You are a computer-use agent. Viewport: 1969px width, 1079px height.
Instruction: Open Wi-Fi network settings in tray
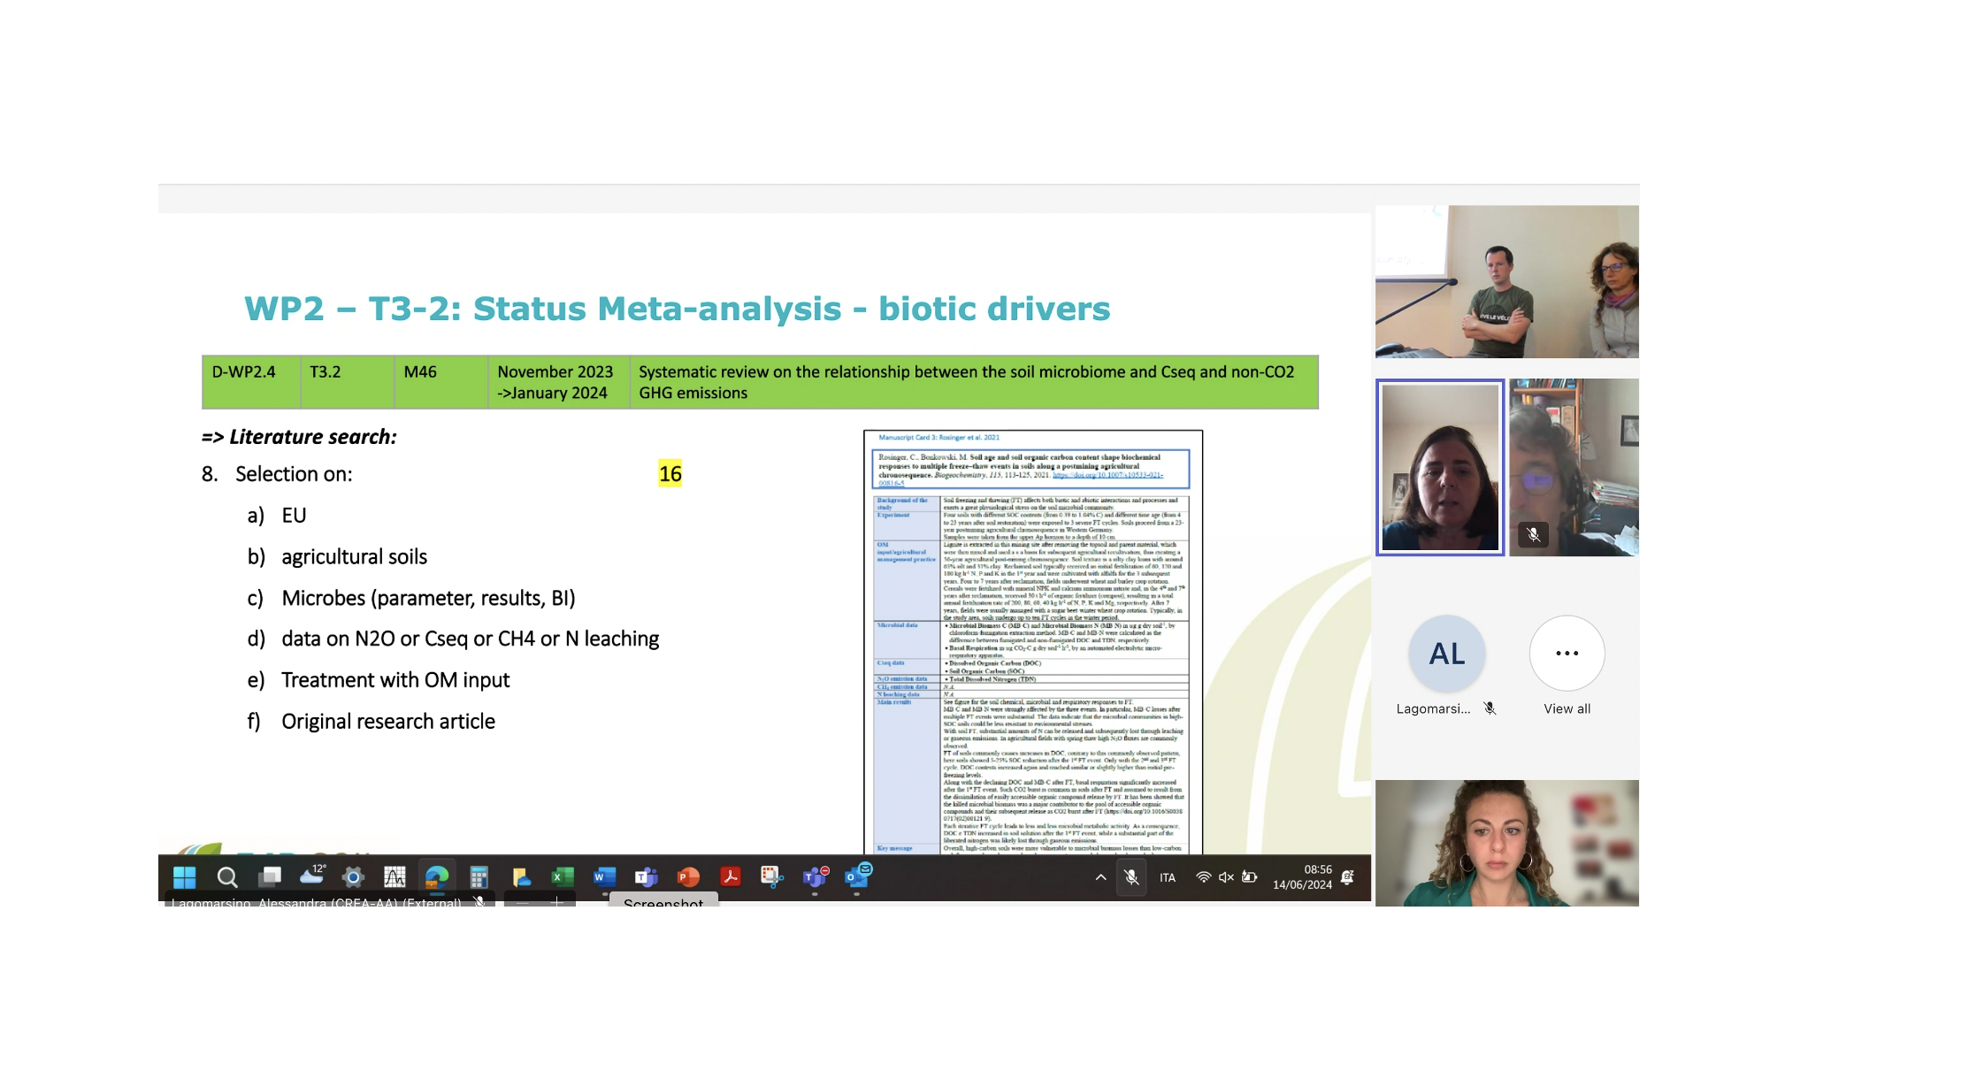coord(1203,877)
